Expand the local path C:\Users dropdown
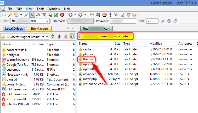The height and width of the screenshot is (113, 198). (x=47, y=37)
